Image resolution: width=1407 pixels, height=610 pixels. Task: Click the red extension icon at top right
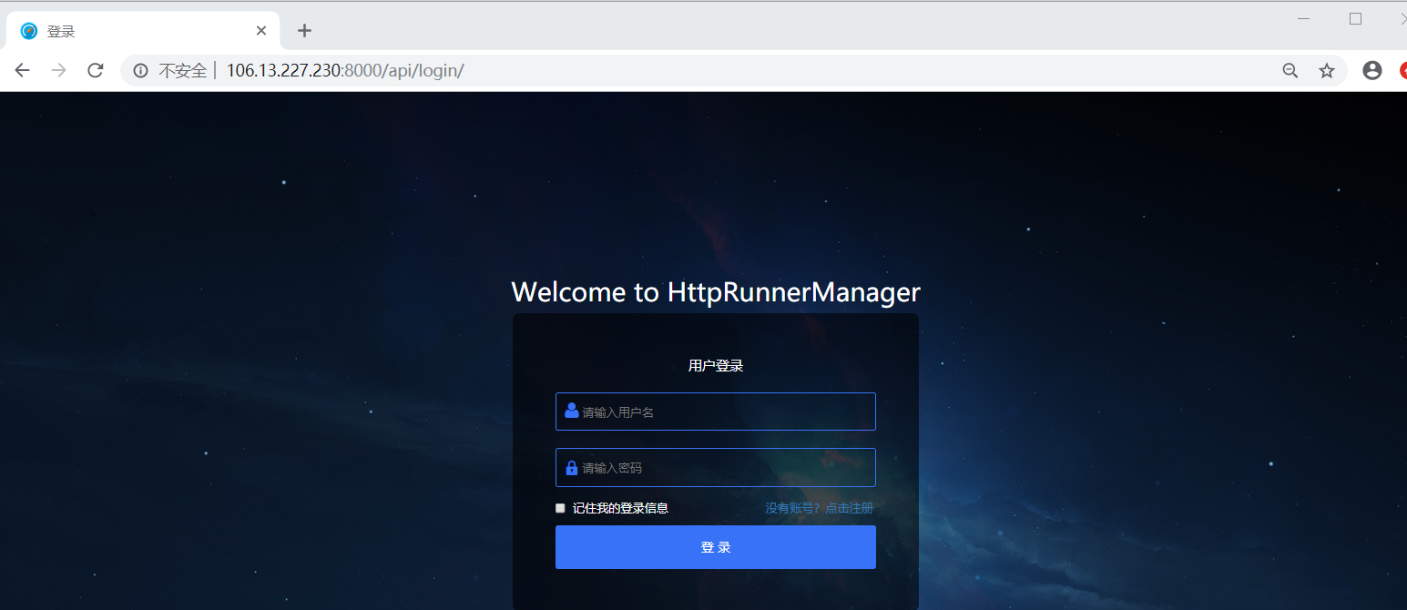pos(1404,70)
